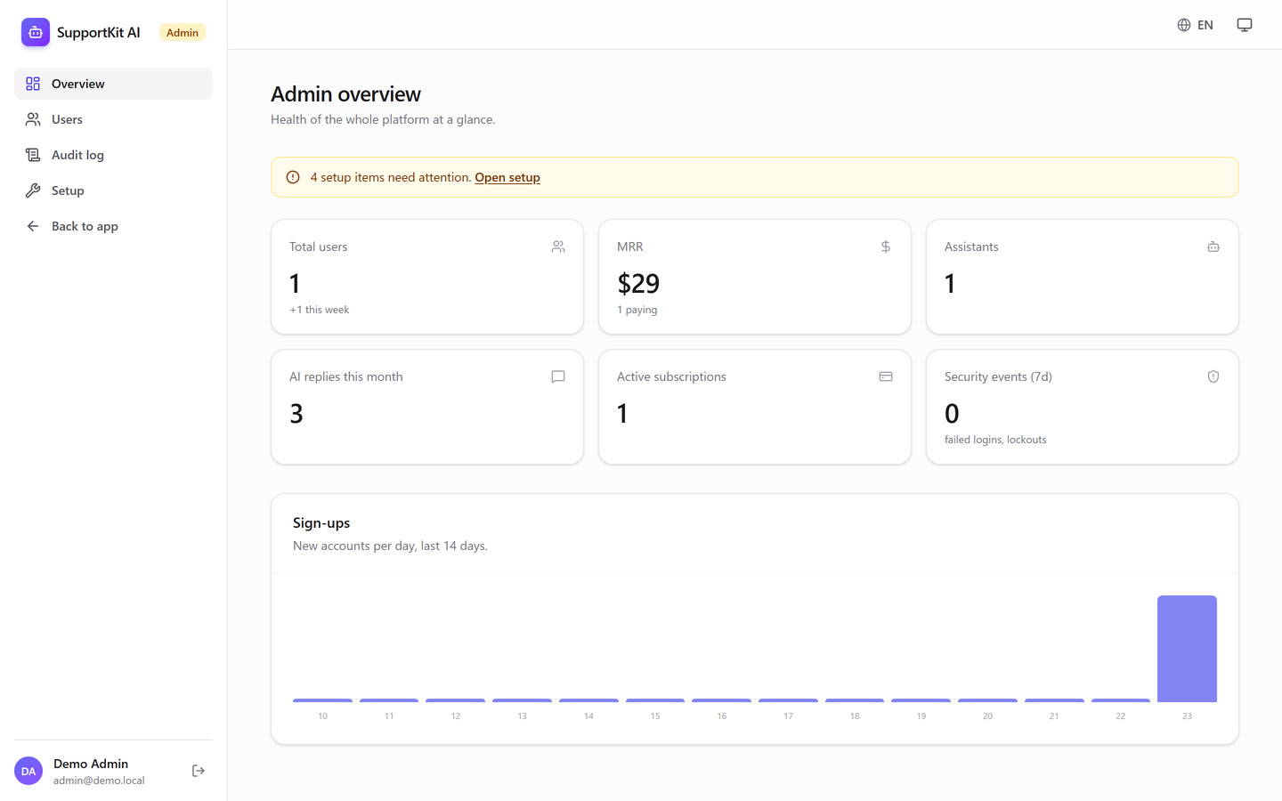Click the Security events value 0
Screen dimensions: 1282x801
click(x=952, y=413)
